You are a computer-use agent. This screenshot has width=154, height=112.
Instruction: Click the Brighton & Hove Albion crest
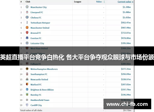click(x=27, y=89)
